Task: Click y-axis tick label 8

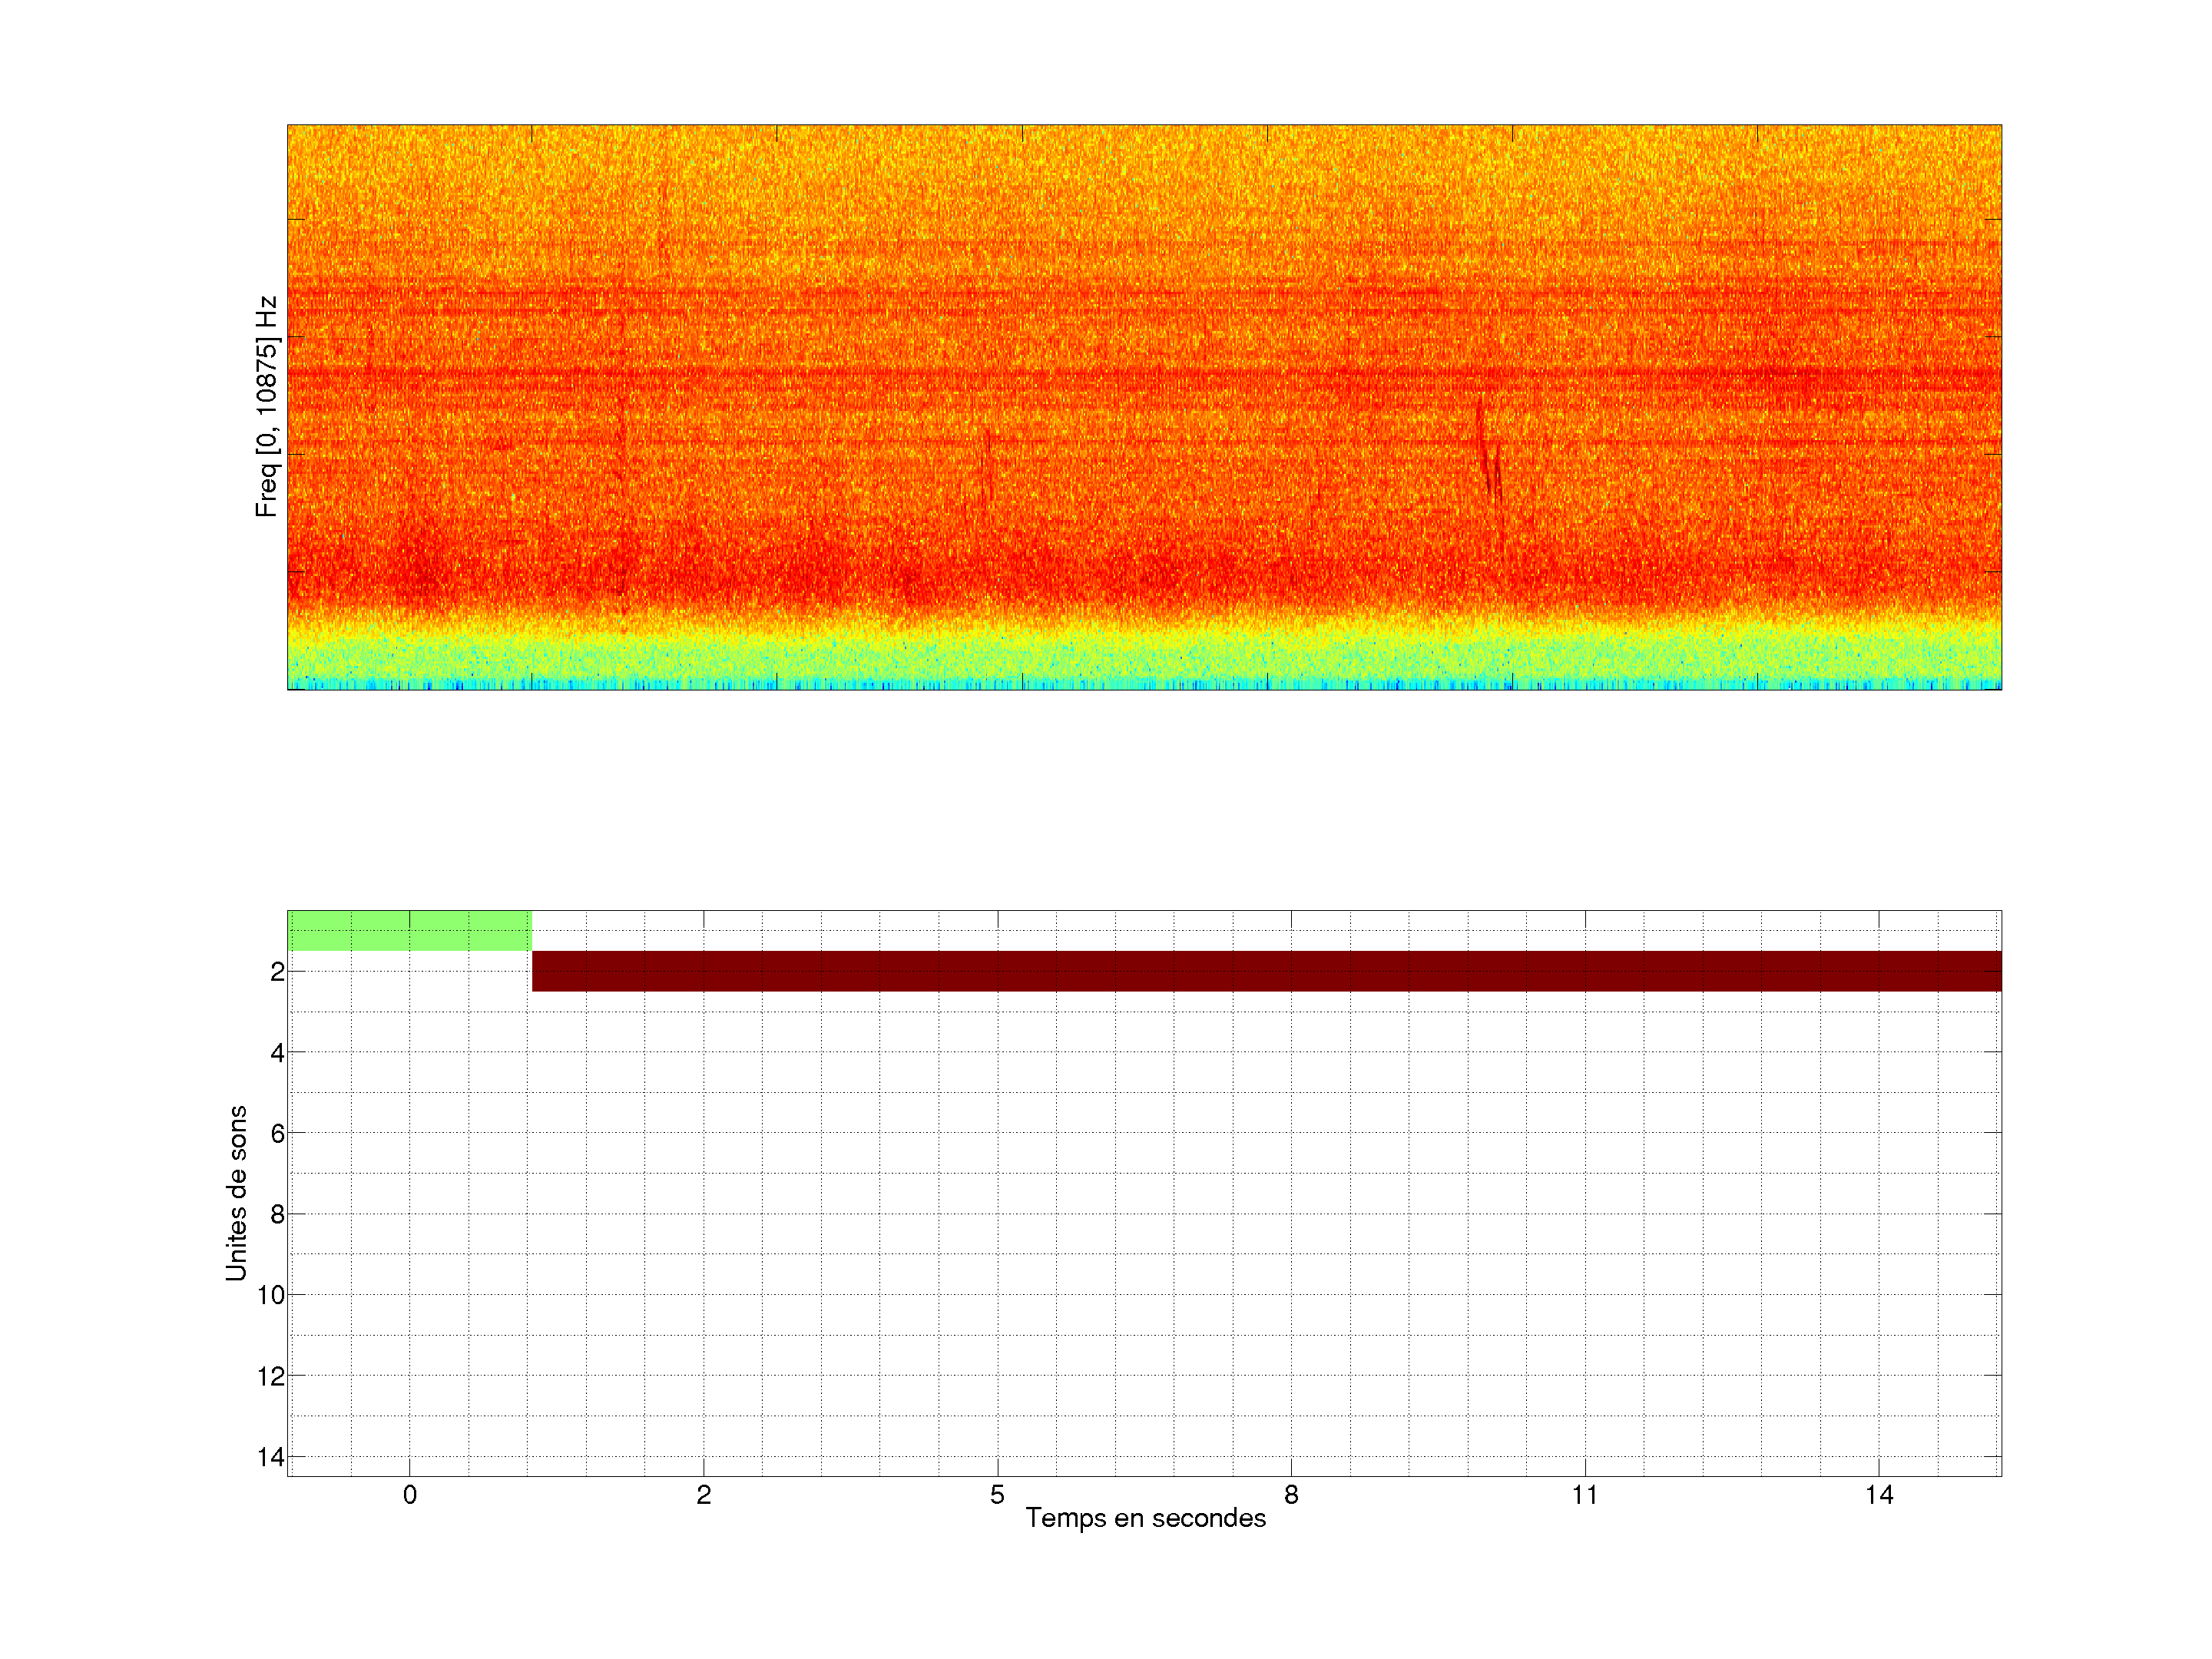Action: 277,1214
